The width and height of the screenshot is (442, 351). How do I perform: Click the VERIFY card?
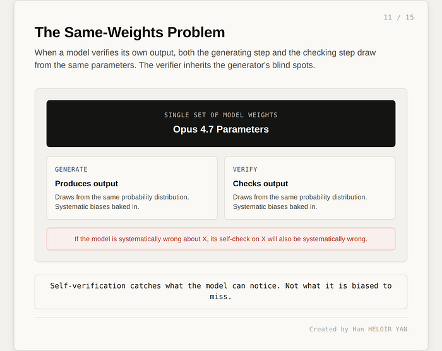click(310, 187)
